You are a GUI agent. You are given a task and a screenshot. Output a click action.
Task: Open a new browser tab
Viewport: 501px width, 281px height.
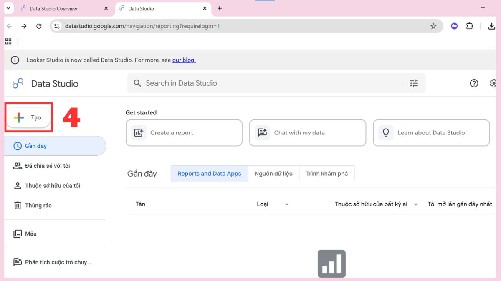click(220, 8)
